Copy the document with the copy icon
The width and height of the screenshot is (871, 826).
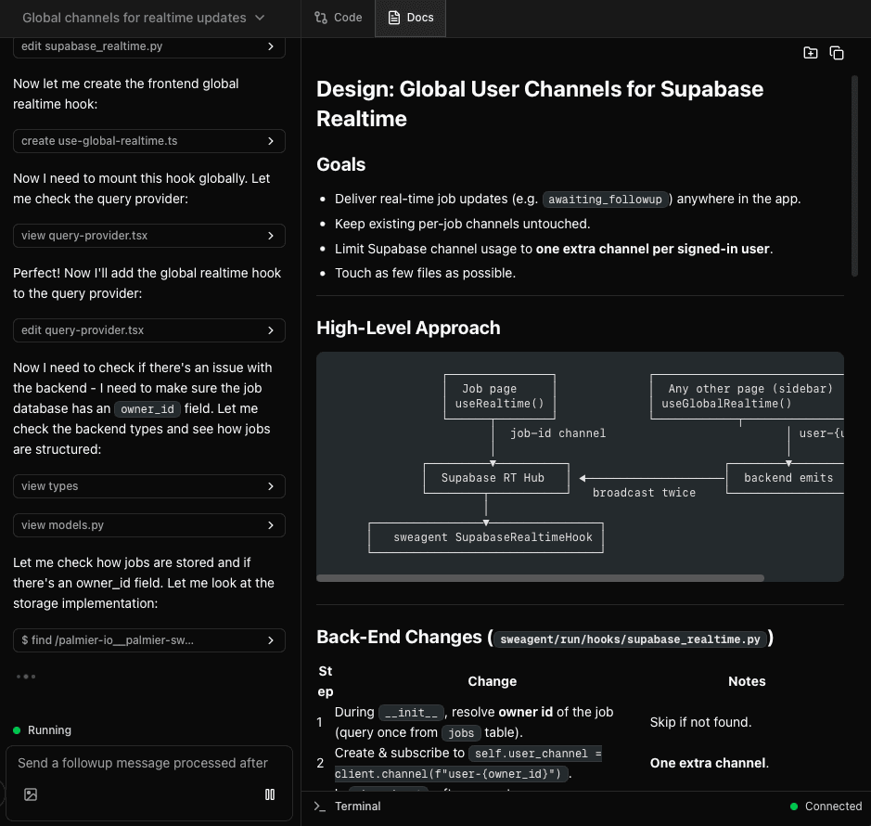pyautogui.click(x=837, y=53)
